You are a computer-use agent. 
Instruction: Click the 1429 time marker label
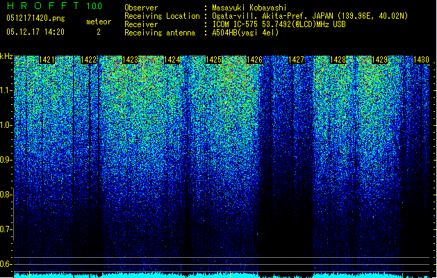[x=379, y=60]
